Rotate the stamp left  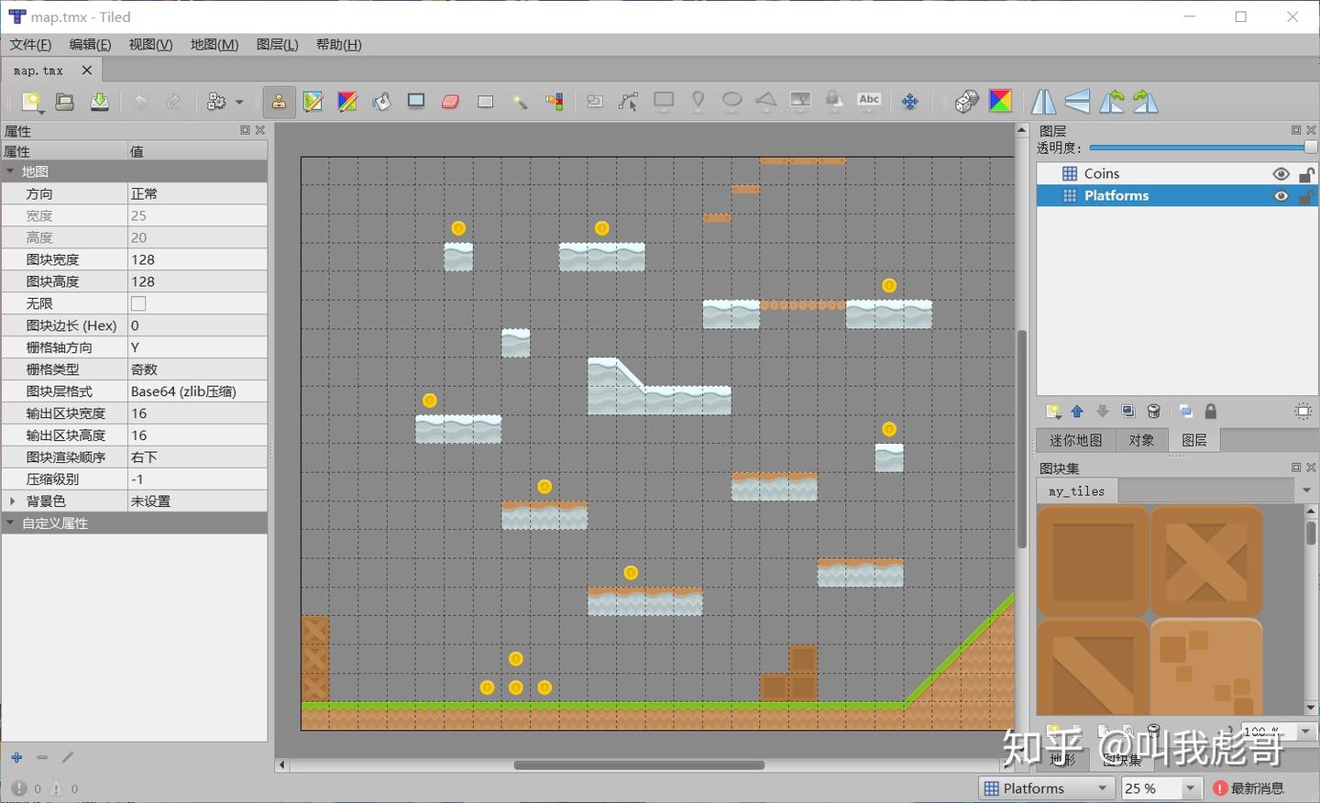pos(1112,102)
